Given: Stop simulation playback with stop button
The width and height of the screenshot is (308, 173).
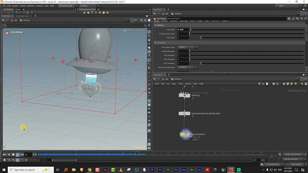Looking at the screenshot, I should 13,155.
